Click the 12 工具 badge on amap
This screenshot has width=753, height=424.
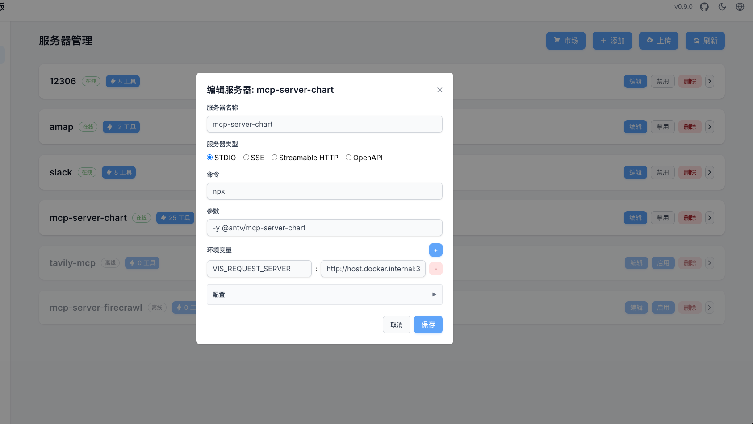point(121,127)
